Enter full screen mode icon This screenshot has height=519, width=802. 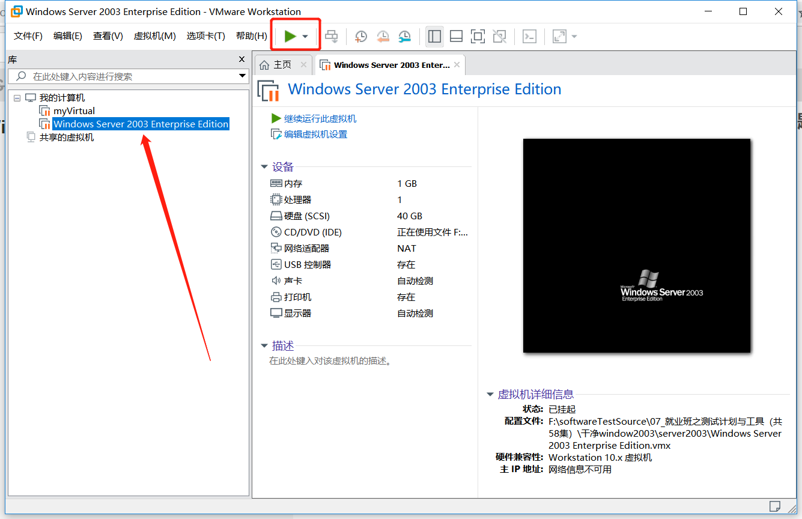(x=478, y=37)
